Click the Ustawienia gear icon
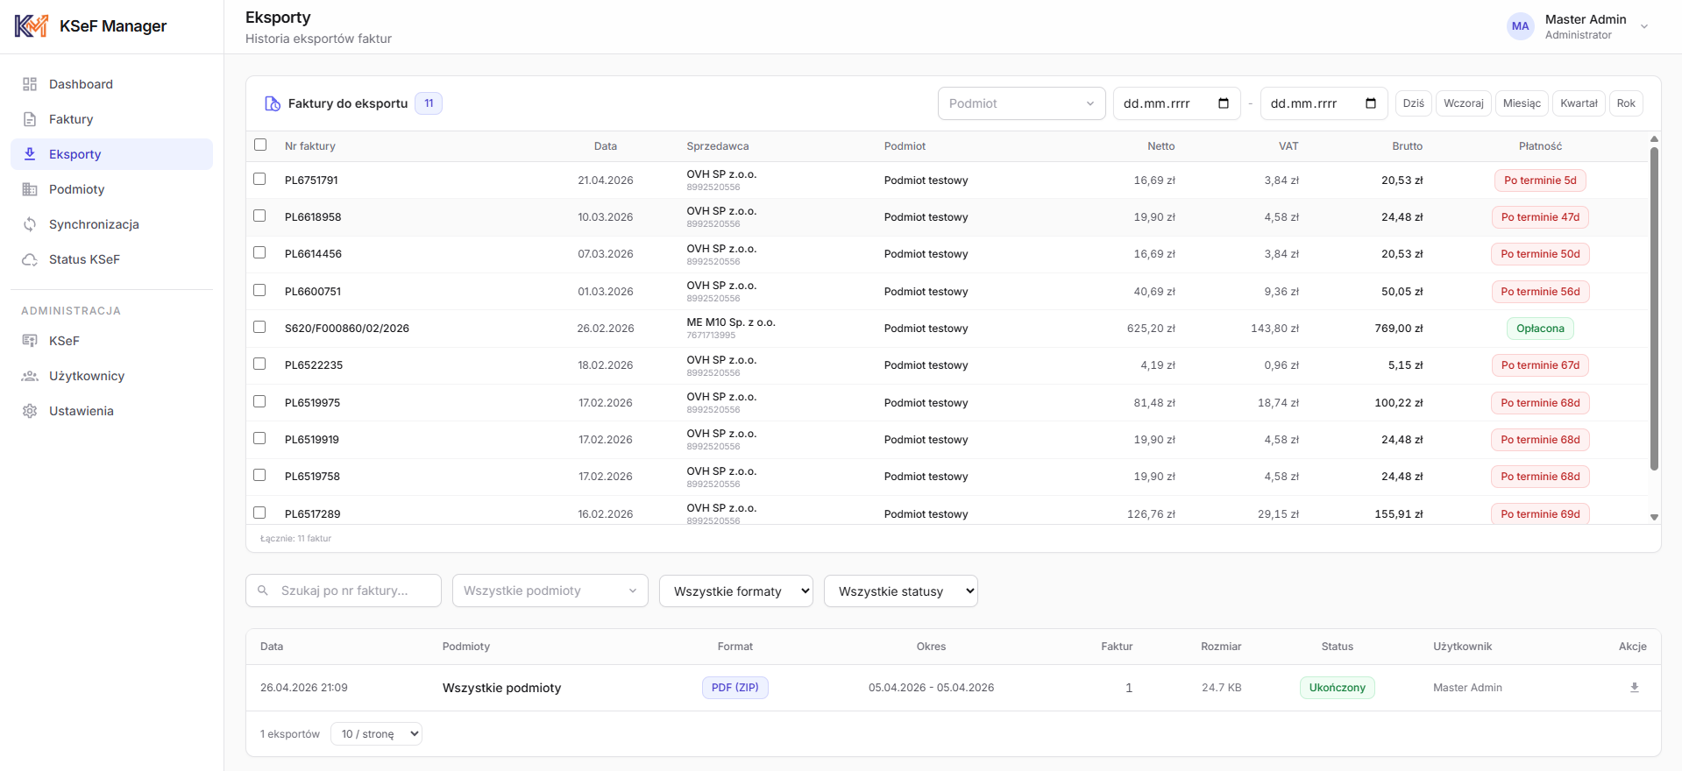 [30, 411]
